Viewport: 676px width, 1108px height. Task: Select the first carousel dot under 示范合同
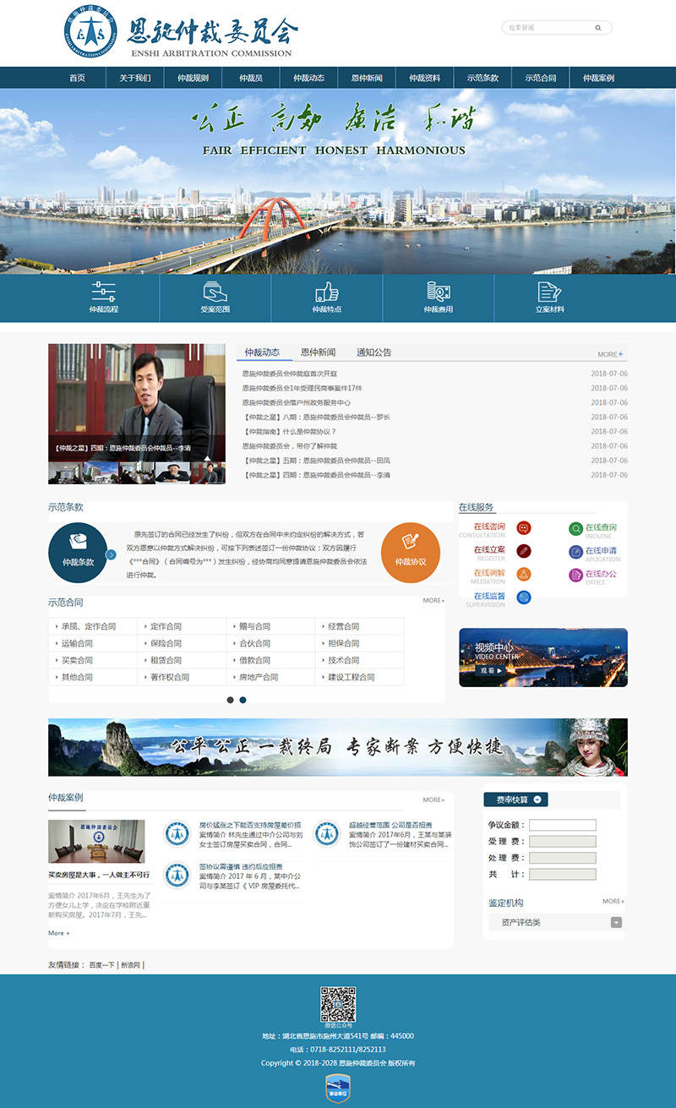(230, 700)
